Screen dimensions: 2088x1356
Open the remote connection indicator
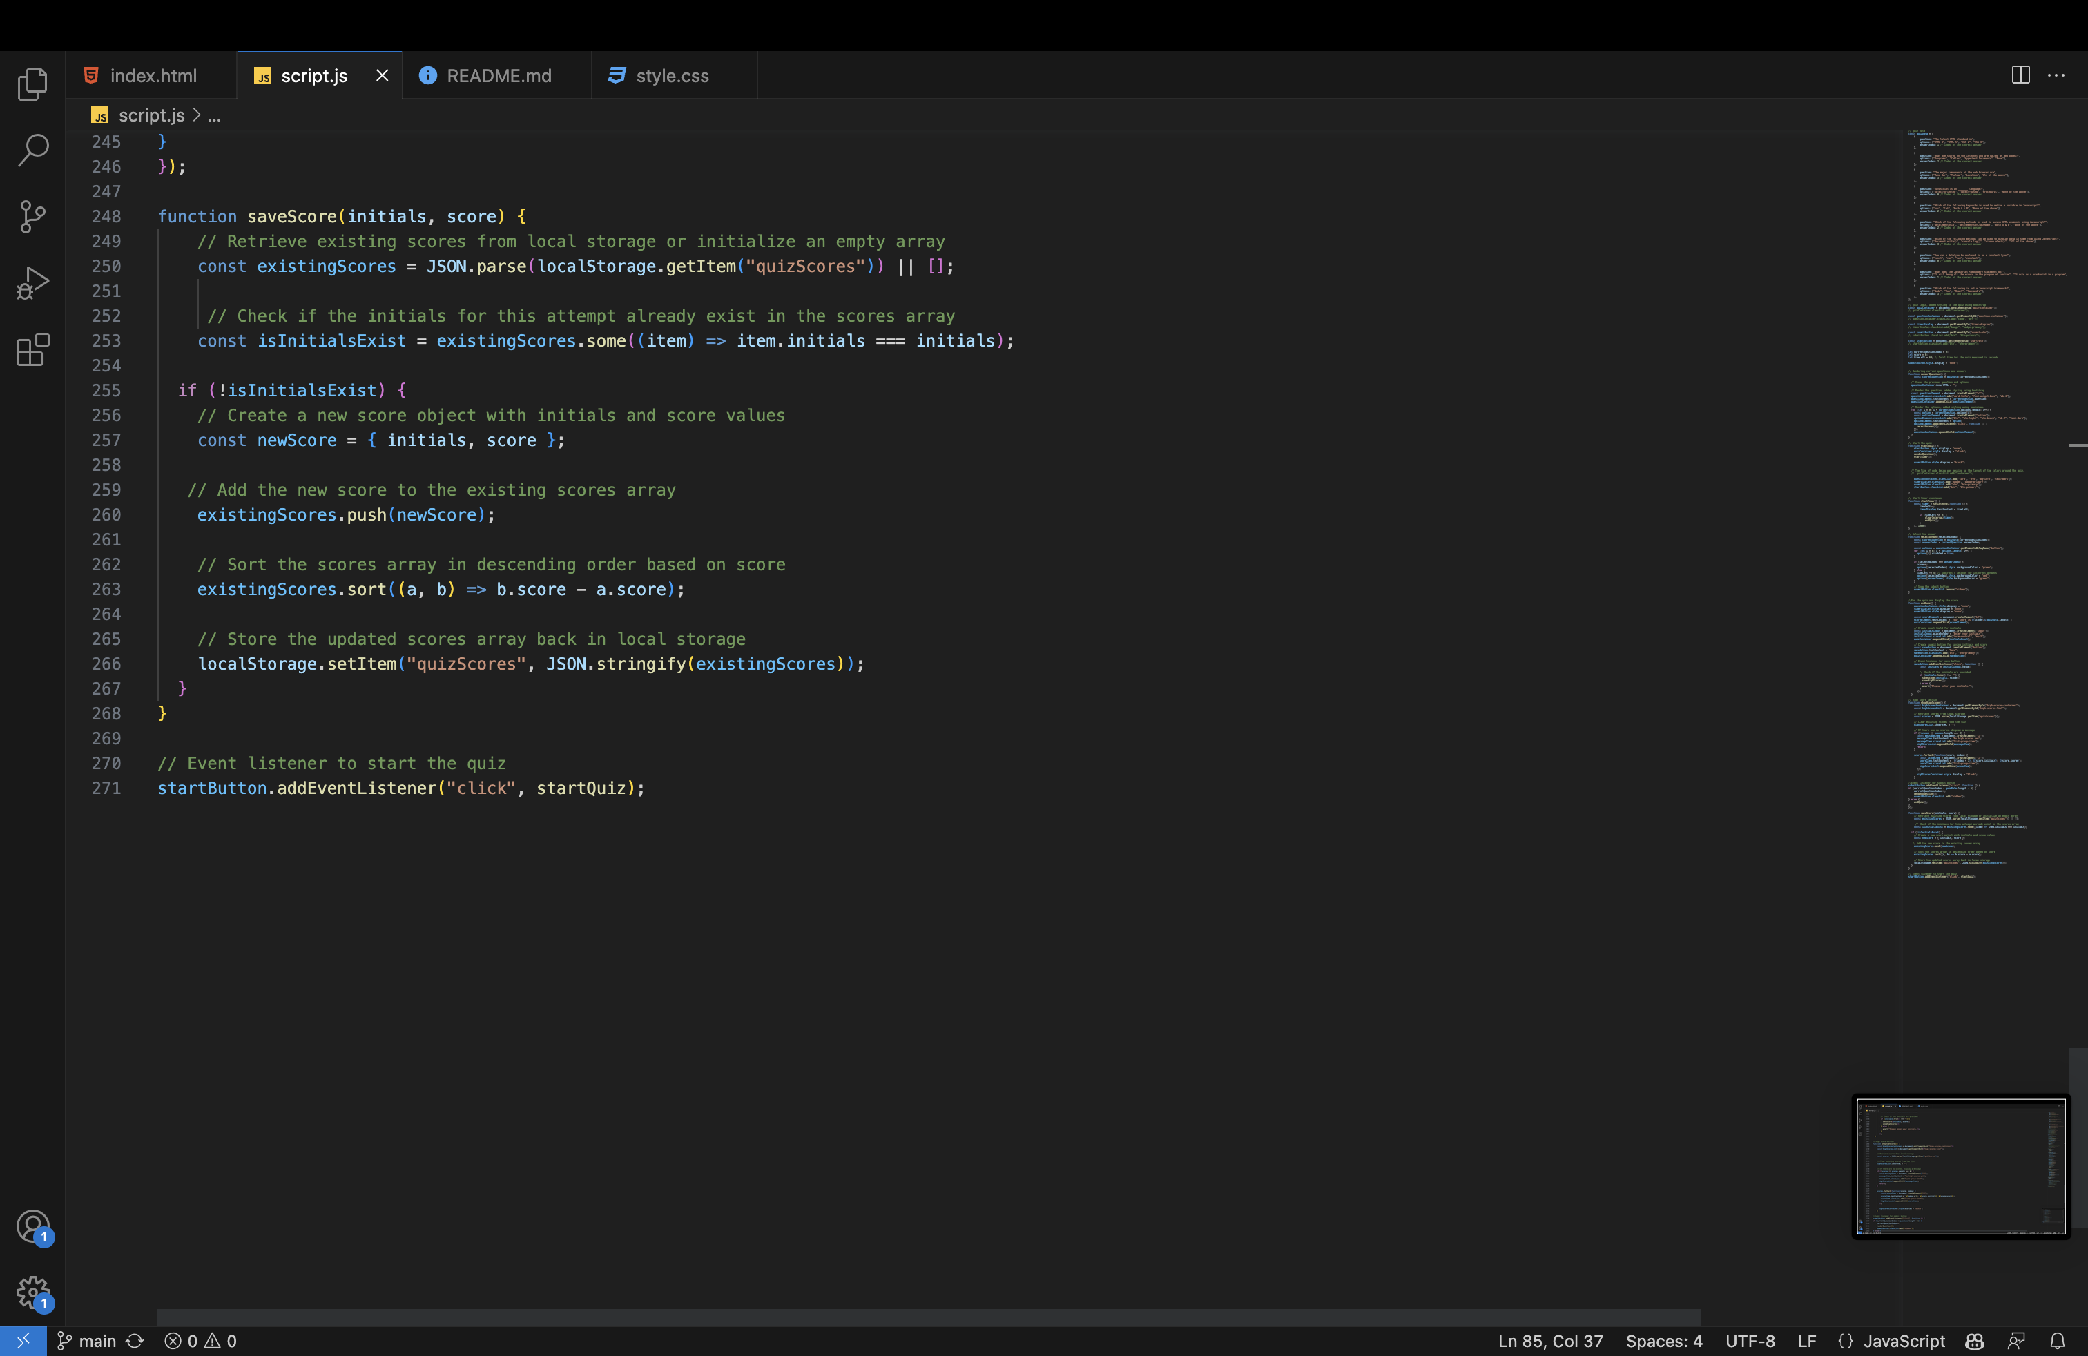[23, 1341]
